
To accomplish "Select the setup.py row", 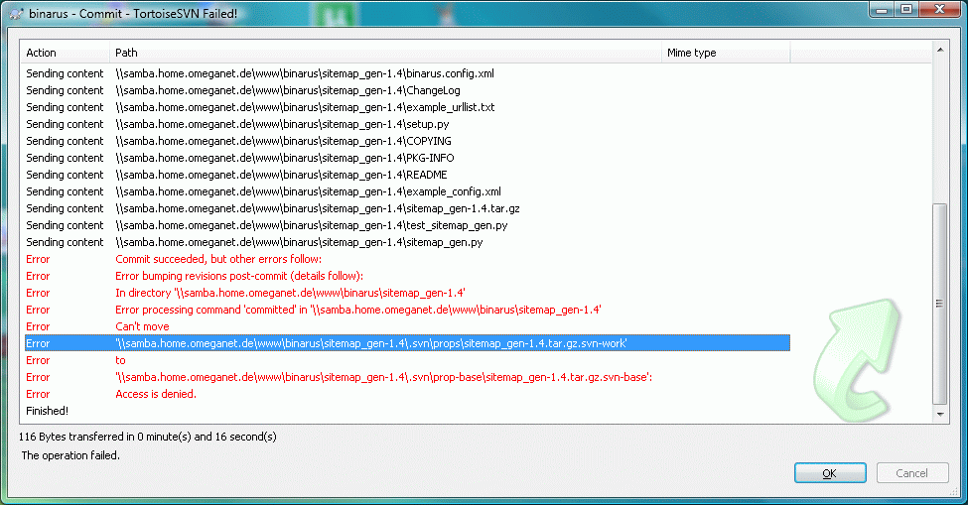I will pos(407,124).
